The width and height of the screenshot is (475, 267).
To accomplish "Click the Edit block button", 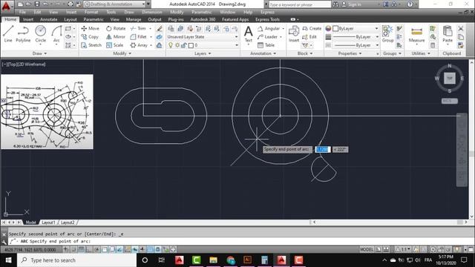I will click(x=309, y=36).
